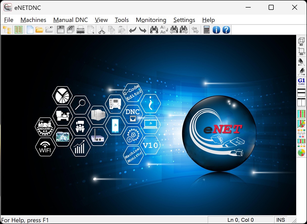
Task: Undo the last action
Action: [133, 30]
